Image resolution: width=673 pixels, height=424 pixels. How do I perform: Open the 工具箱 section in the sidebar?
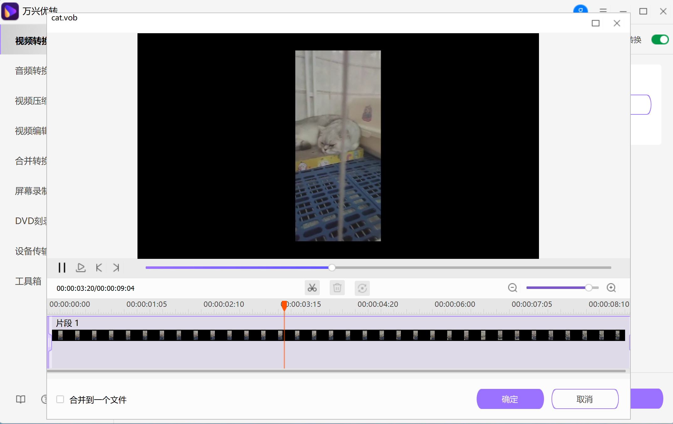click(x=28, y=281)
